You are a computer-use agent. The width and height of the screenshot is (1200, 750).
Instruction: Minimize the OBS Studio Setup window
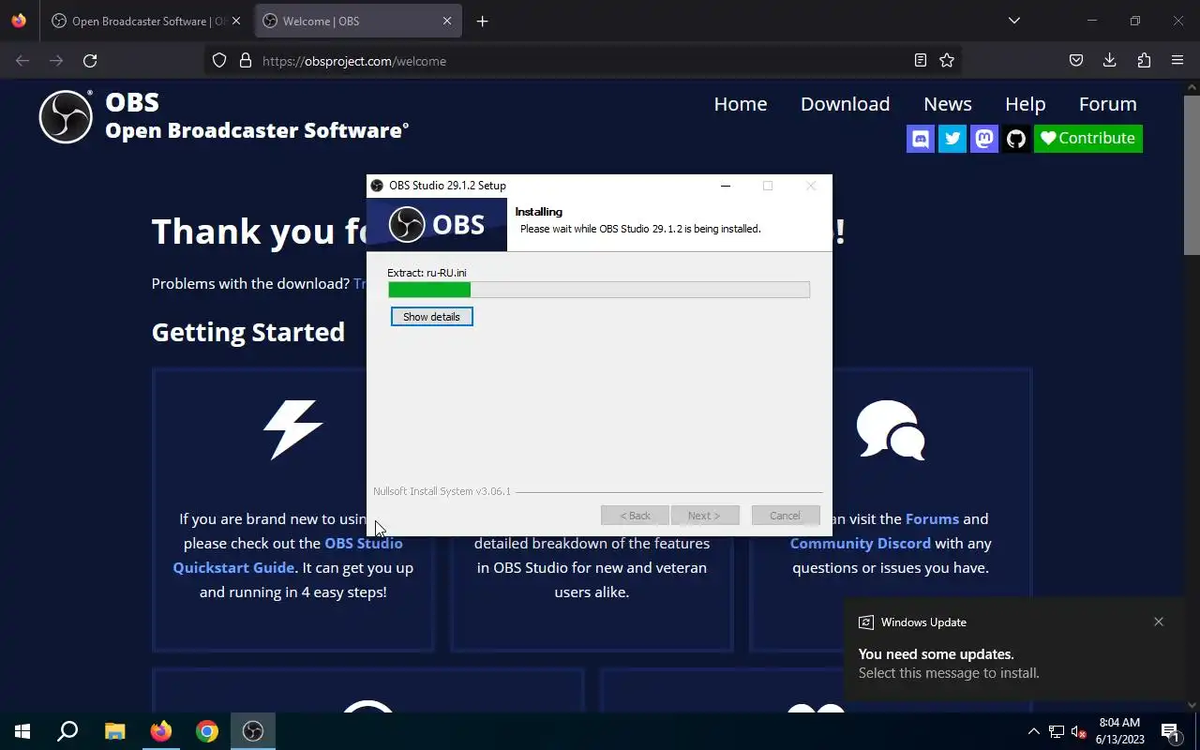pyautogui.click(x=725, y=186)
